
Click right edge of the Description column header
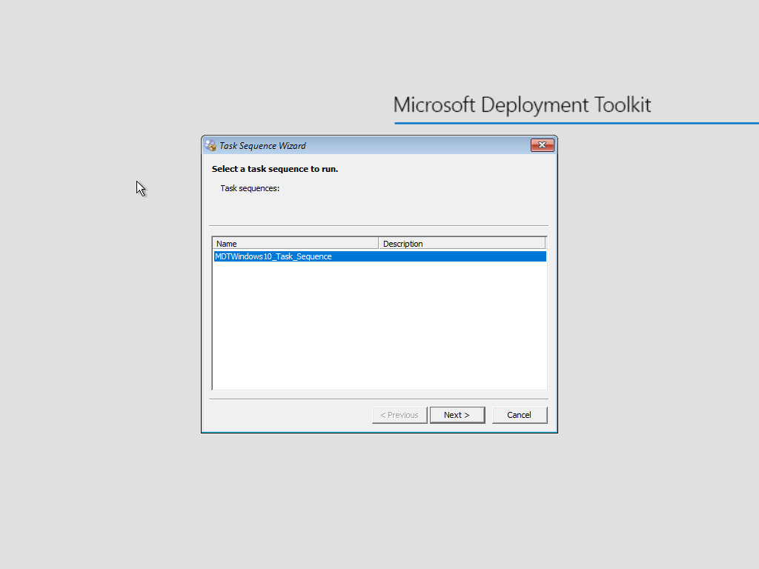pos(545,244)
